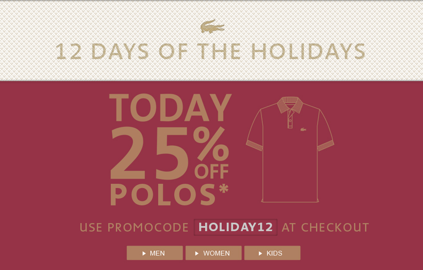Viewport: 423px width, 270px height.
Task: Open the WOMEN category button
Action: (214, 253)
